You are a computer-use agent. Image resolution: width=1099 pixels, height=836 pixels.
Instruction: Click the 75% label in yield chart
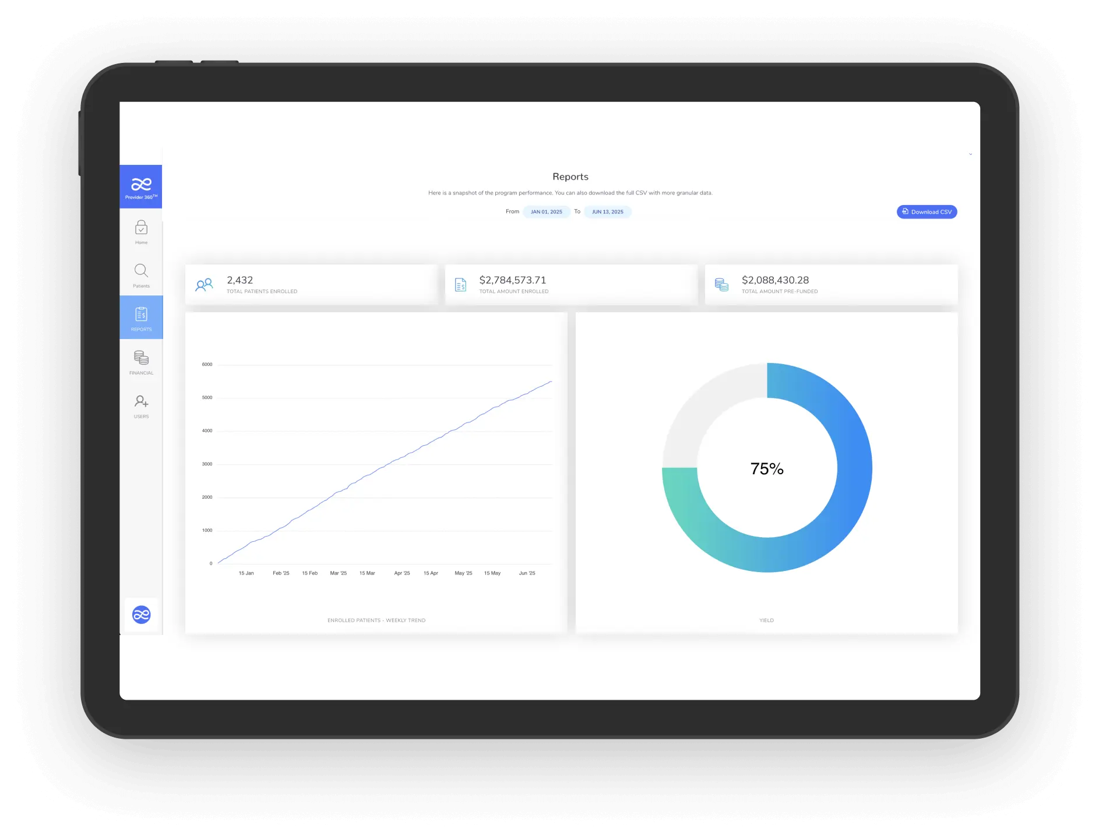point(767,469)
